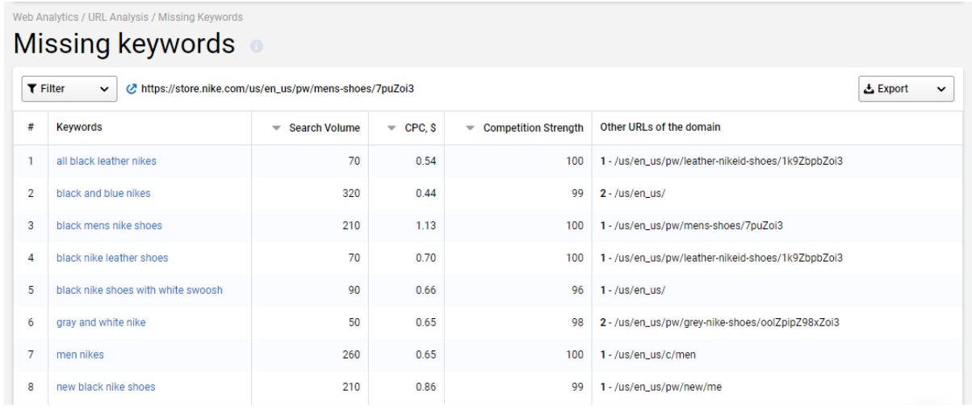Click URL for 'all black leather nikes' row

[x=722, y=161]
